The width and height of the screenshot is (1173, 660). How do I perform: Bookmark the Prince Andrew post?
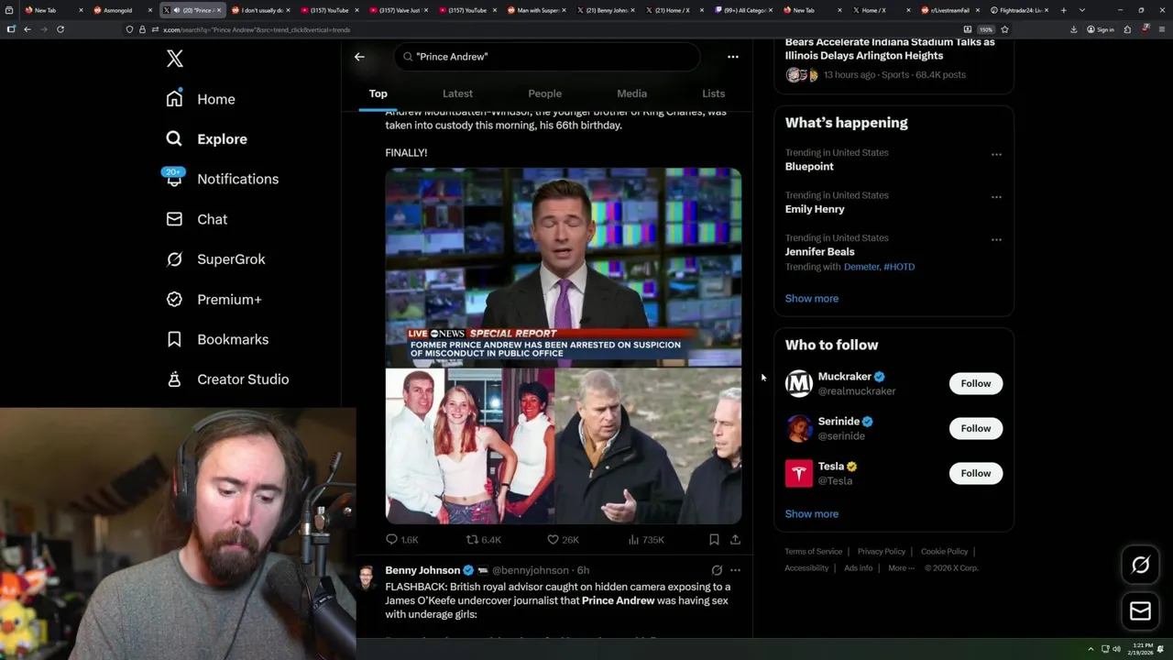(x=714, y=540)
